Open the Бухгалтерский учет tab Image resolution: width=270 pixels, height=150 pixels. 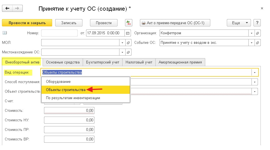point(103,62)
